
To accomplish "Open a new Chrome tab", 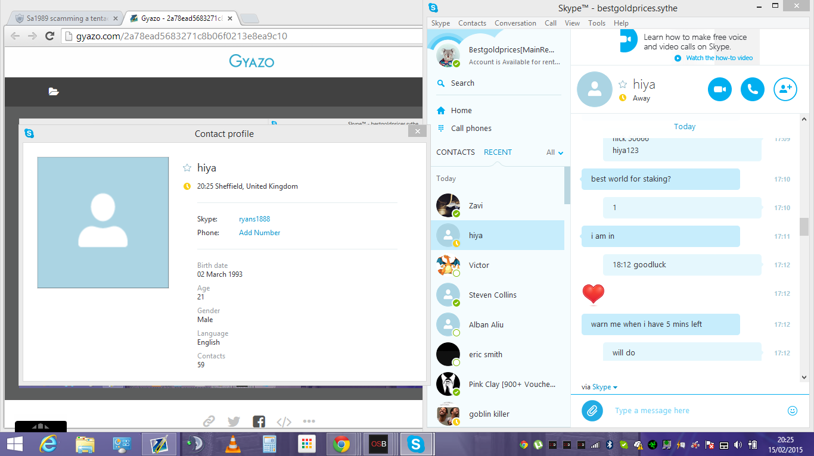I will pyautogui.click(x=250, y=18).
